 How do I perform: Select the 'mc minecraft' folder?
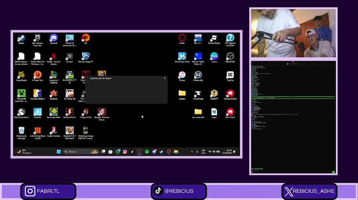pyautogui.click(x=198, y=114)
